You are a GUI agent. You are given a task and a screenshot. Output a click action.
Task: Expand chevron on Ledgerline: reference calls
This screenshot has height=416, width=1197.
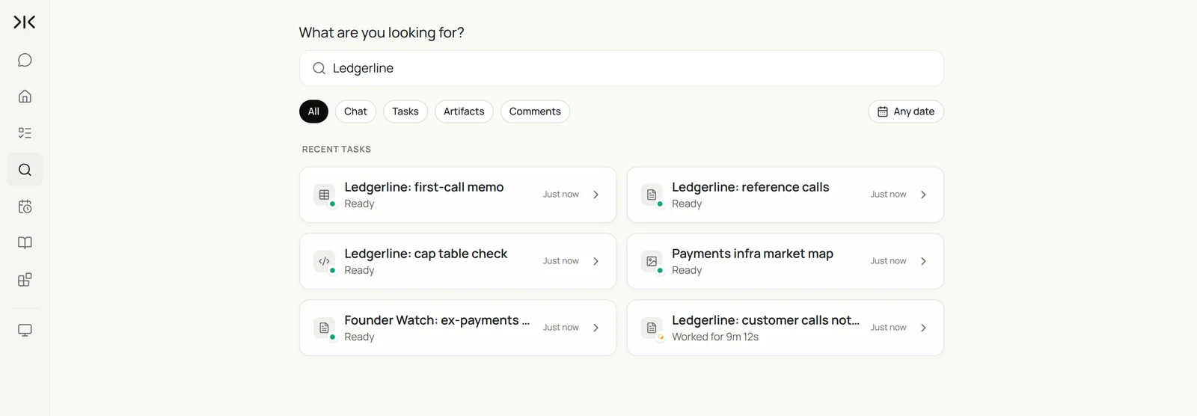coord(924,195)
